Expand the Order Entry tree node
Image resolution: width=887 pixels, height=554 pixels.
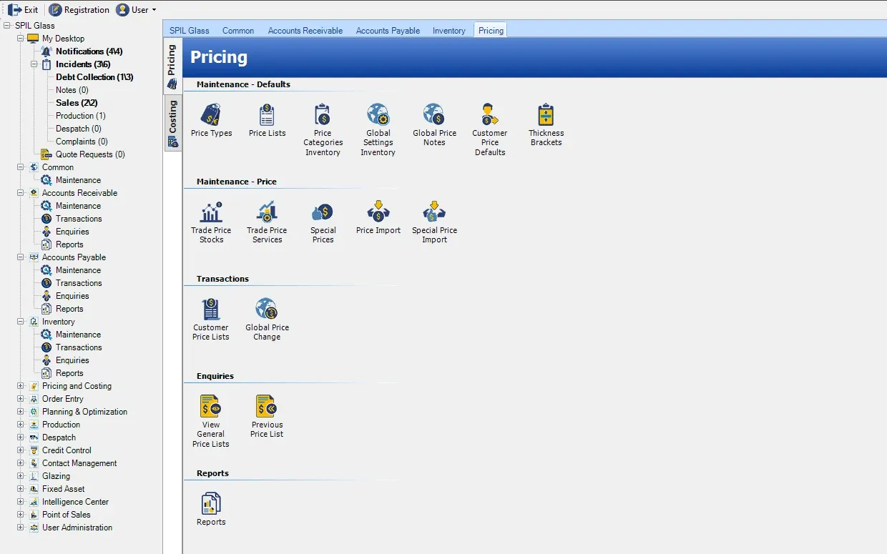(21, 399)
